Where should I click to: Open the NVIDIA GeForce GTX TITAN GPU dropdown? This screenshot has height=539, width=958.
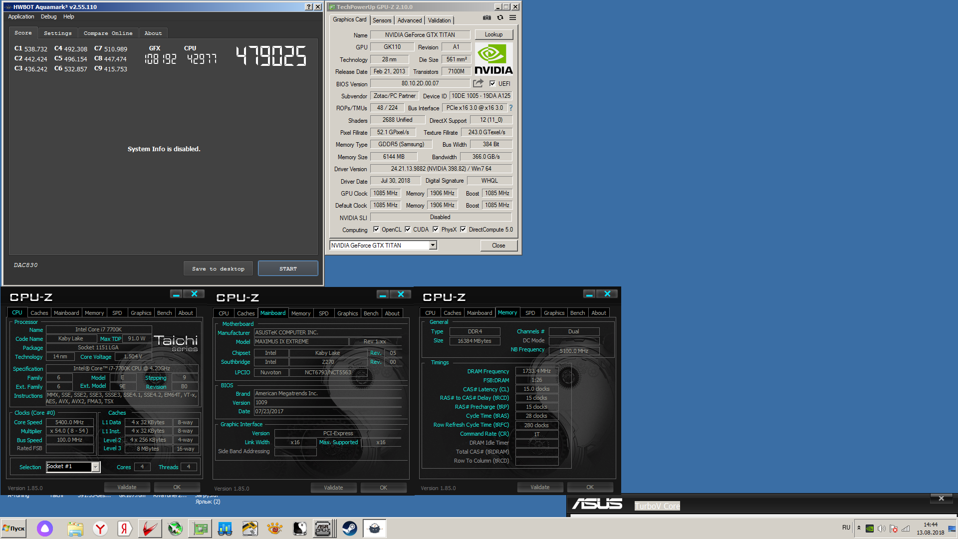coord(383,246)
